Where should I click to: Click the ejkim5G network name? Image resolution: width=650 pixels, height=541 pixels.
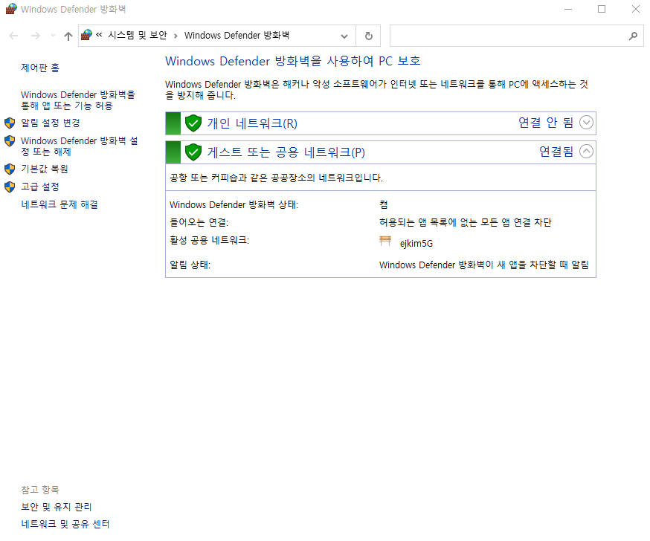coord(416,244)
